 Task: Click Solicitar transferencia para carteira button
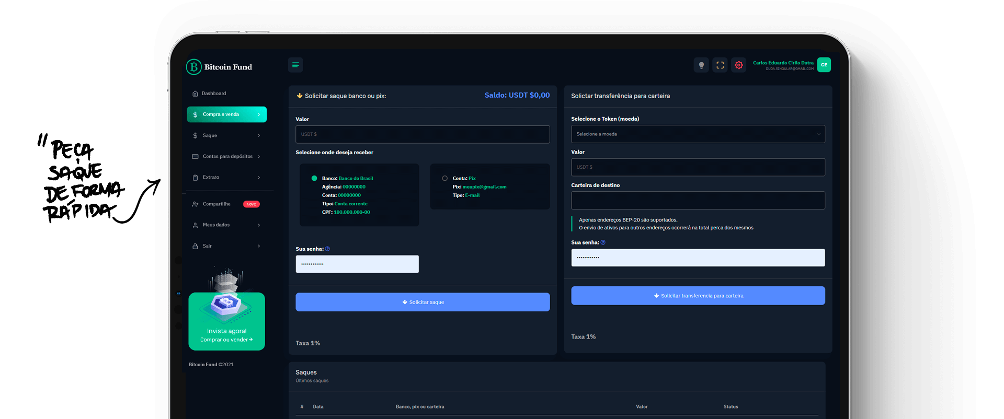click(x=698, y=296)
